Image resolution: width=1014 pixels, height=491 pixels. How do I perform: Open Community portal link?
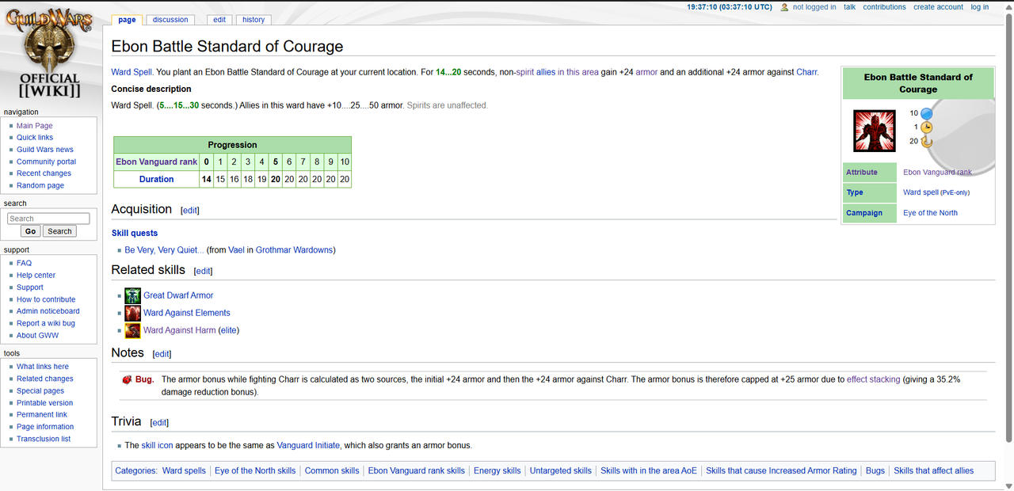[x=47, y=162]
